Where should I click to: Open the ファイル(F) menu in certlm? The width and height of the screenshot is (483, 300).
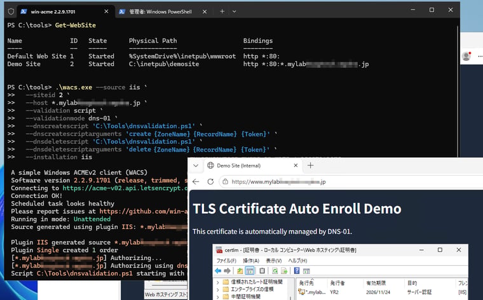226,261
